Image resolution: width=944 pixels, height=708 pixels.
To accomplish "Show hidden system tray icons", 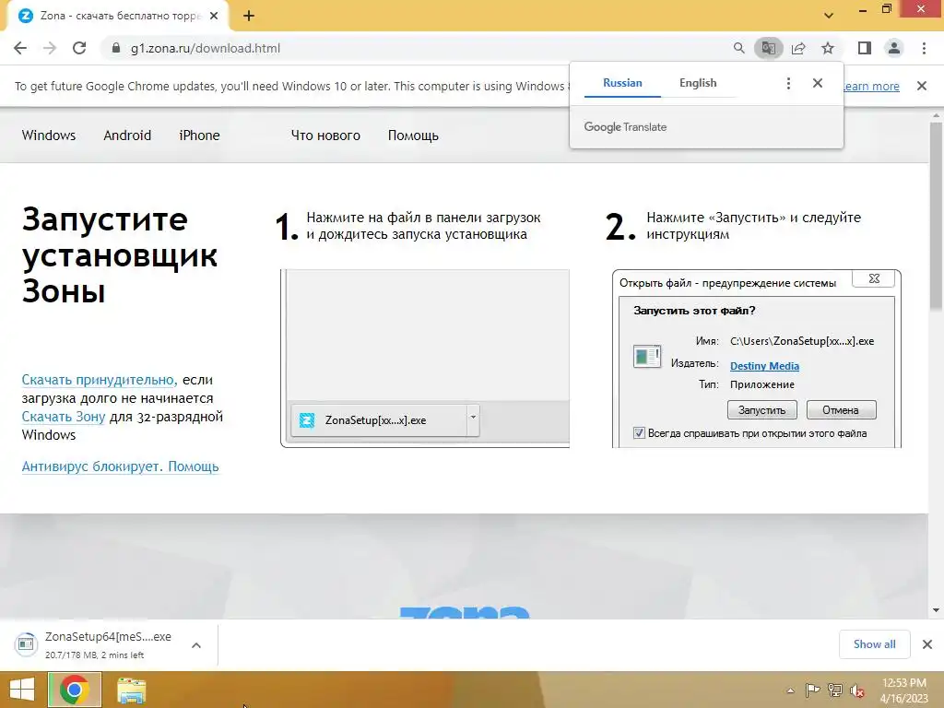I will (x=790, y=690).
